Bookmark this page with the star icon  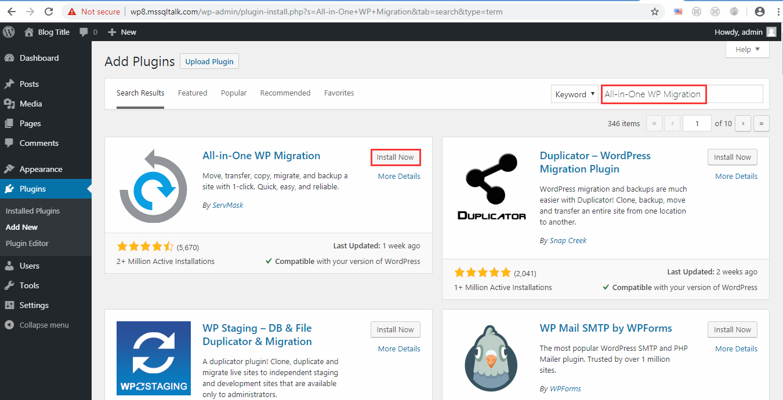coord(655,12)
